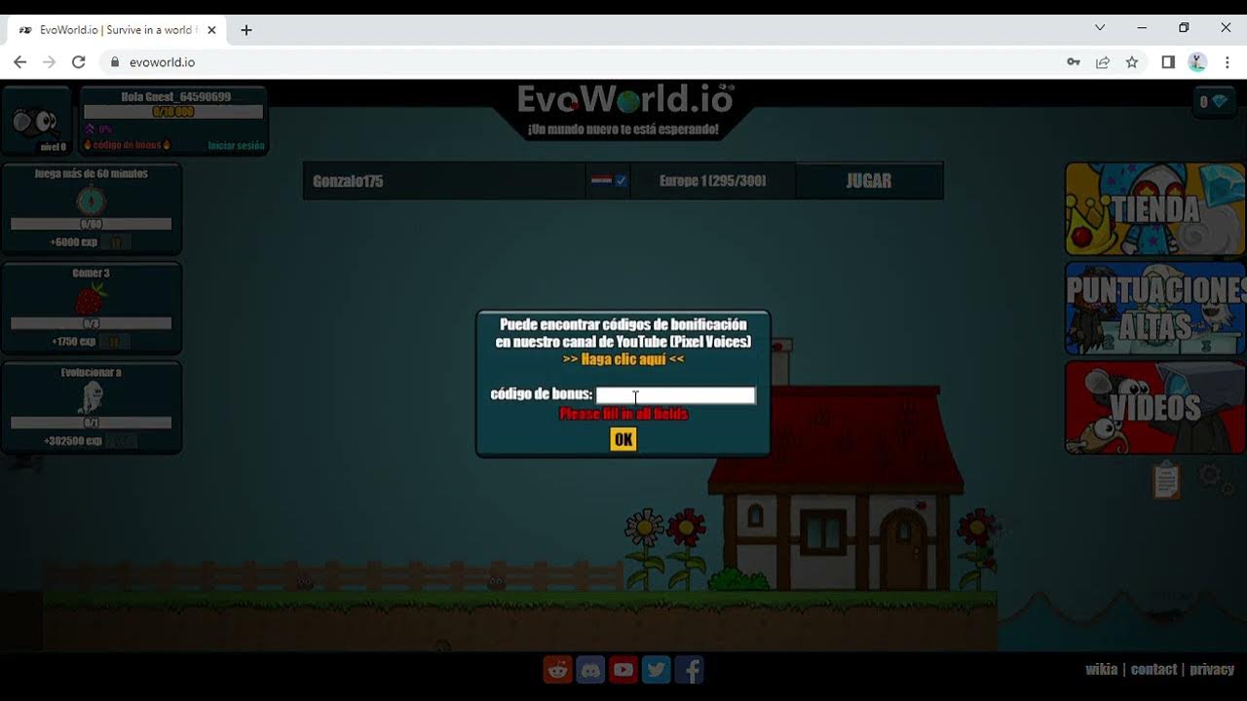
Task: Go back with browser back arrow
Action: point(20,62)
